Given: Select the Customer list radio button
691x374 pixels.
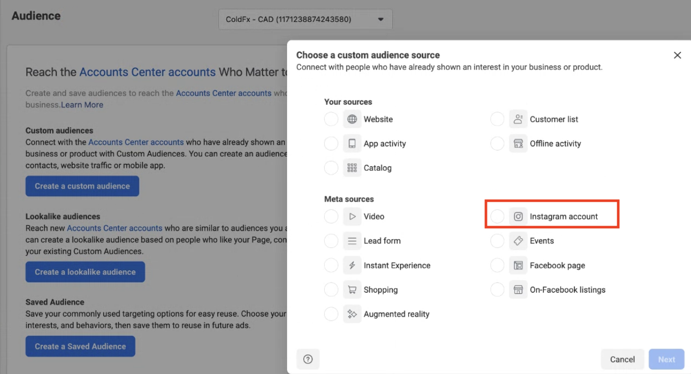Looking at the screenshot, I should click(x=497, y=119).
